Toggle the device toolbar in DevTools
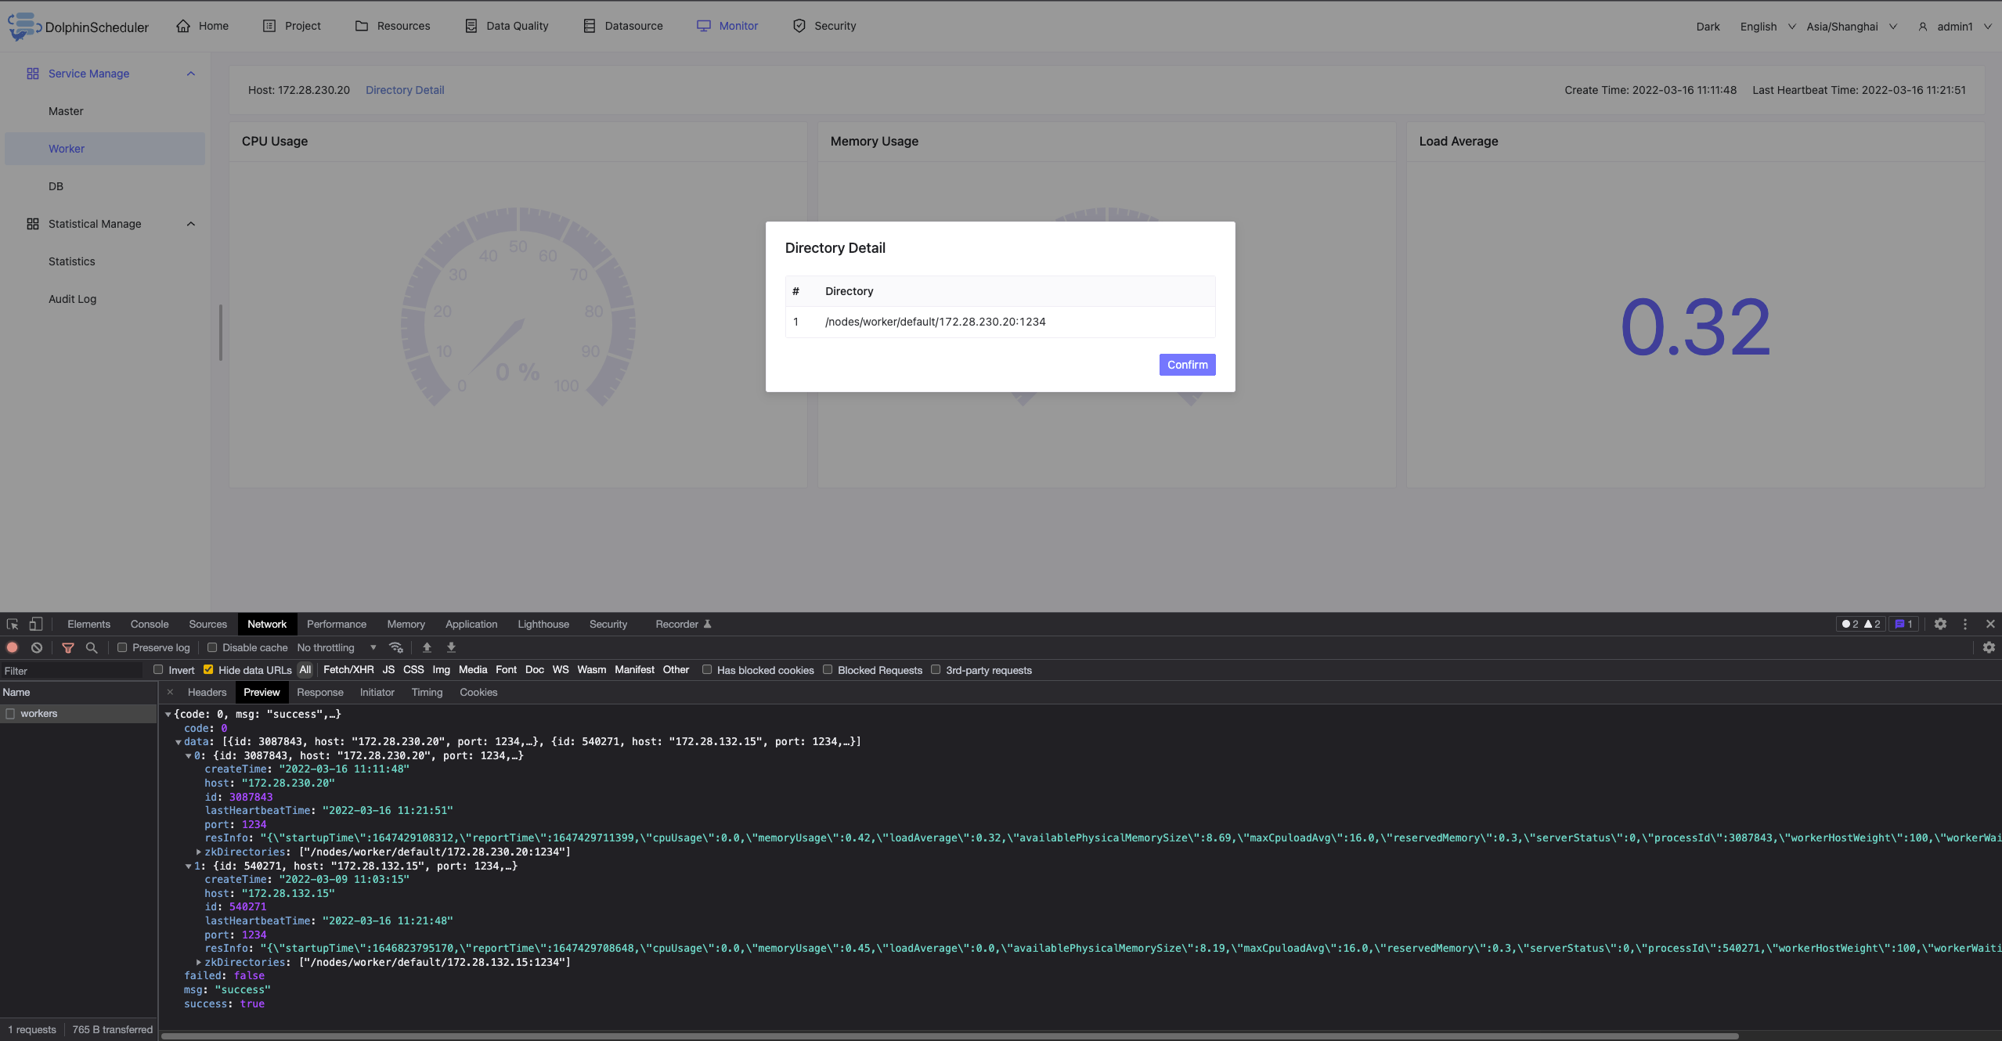The height and width of the screenshot is (1041, 2002). point(35,624)
